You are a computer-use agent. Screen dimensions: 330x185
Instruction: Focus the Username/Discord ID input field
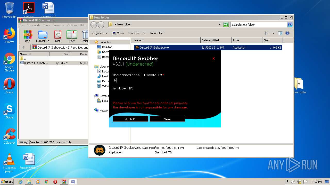(165, 80)
